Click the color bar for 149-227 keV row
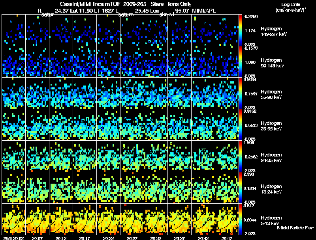This screenshot has width=316, height=240. coord(240,30)
